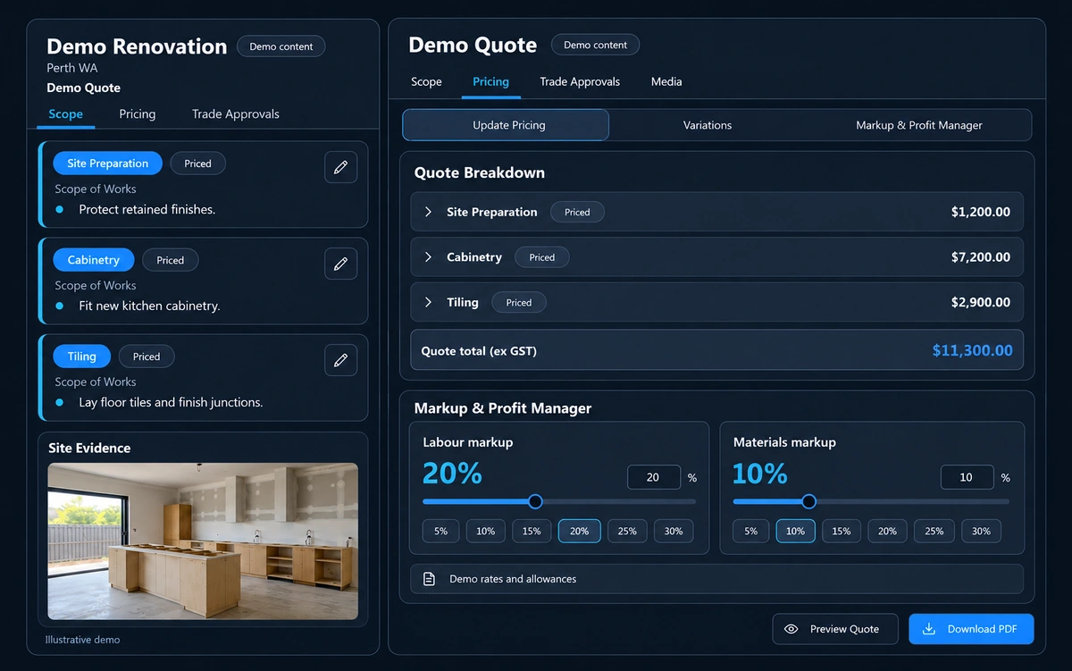This screenshot has width=1072, height=671.
Task: Click Preview Quote button
Action: click(834, 629)
